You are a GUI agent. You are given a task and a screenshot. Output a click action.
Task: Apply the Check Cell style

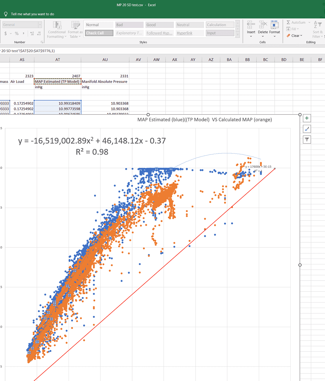[x=99, y=33]
